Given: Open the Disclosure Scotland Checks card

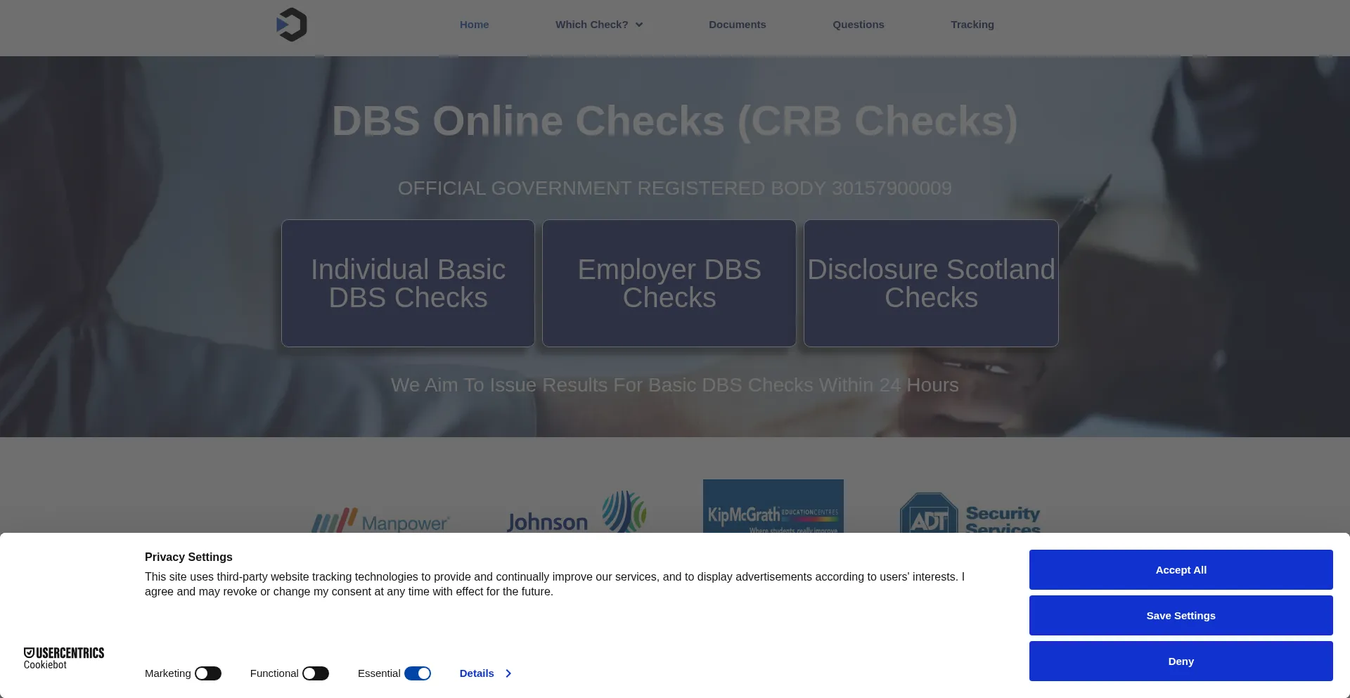Looking at the screenshot, I should point(931,283).
